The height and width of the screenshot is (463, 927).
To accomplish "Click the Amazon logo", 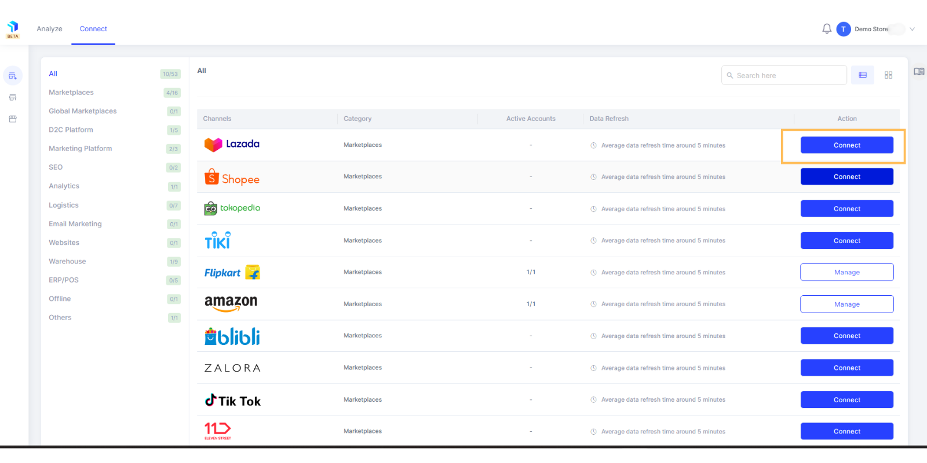I will [231, 303].
